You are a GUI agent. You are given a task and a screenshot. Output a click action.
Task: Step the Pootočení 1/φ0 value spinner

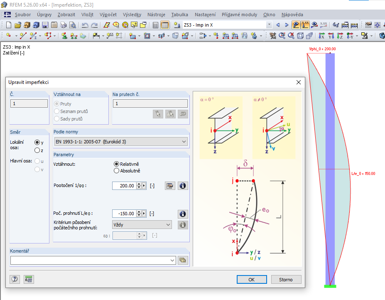pyautogui.click(x=139, y=186)
